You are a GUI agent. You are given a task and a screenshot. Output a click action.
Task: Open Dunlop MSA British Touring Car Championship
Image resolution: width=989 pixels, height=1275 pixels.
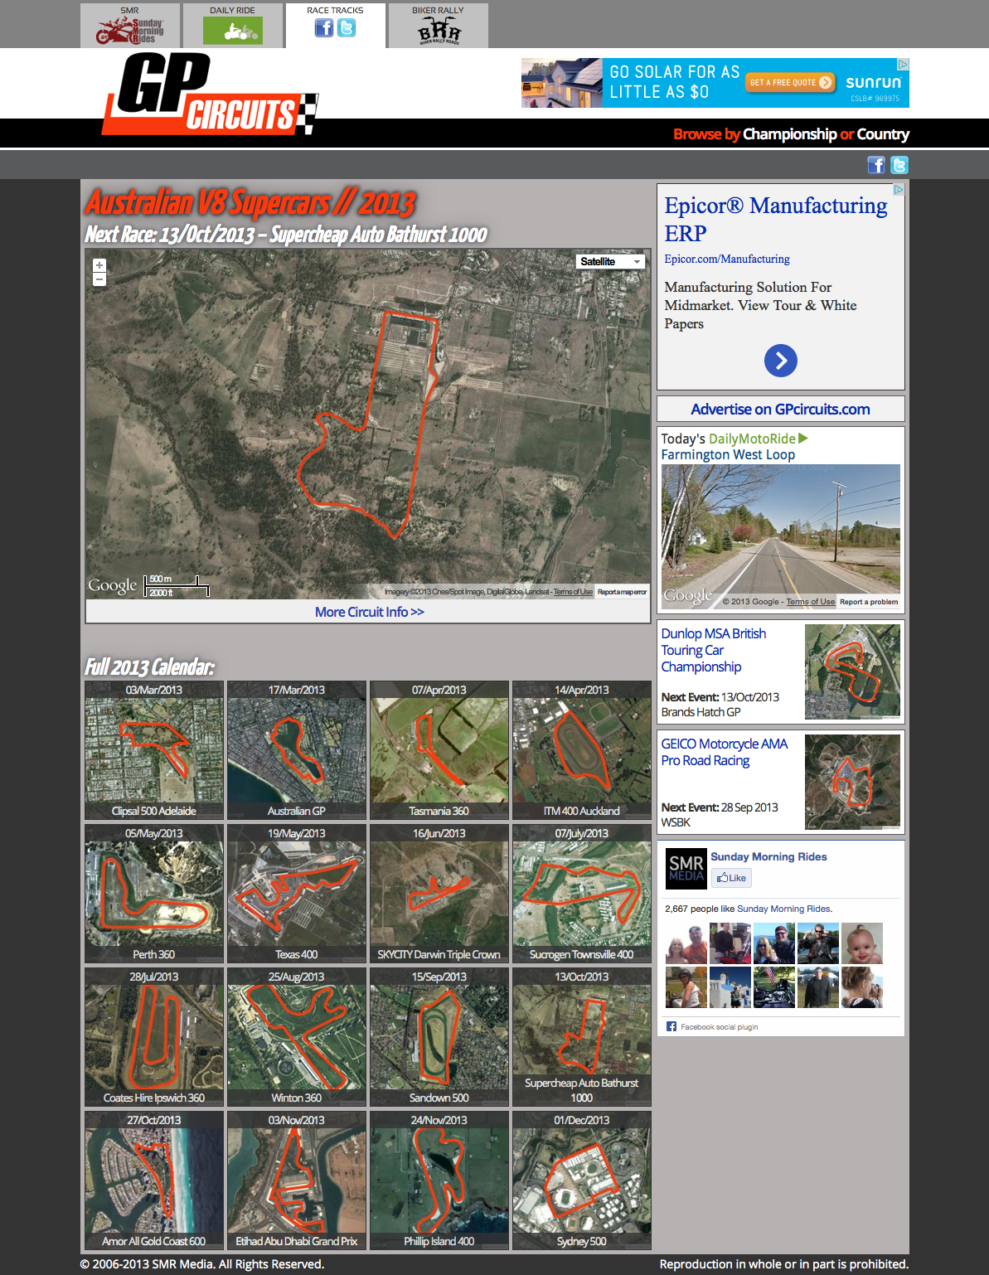714,650
